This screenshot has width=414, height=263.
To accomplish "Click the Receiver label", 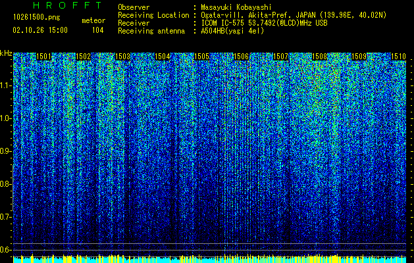I will (x=134, y=23).
